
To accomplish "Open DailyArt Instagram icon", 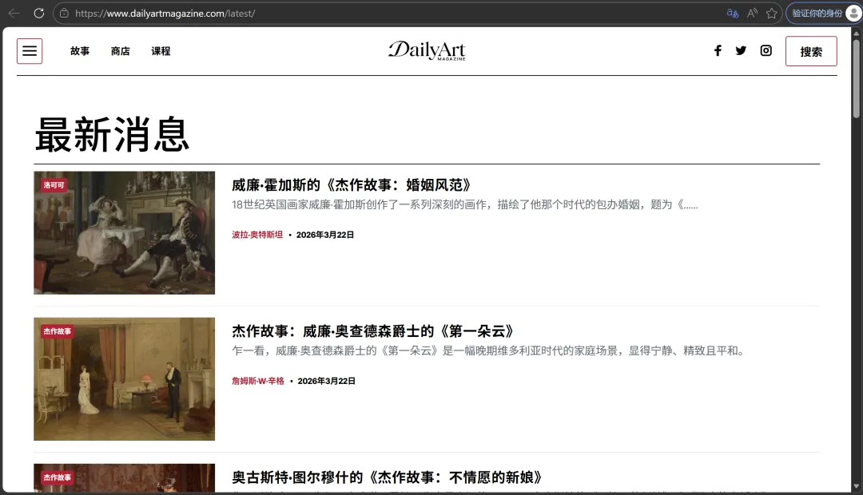I will pos(766,50).
